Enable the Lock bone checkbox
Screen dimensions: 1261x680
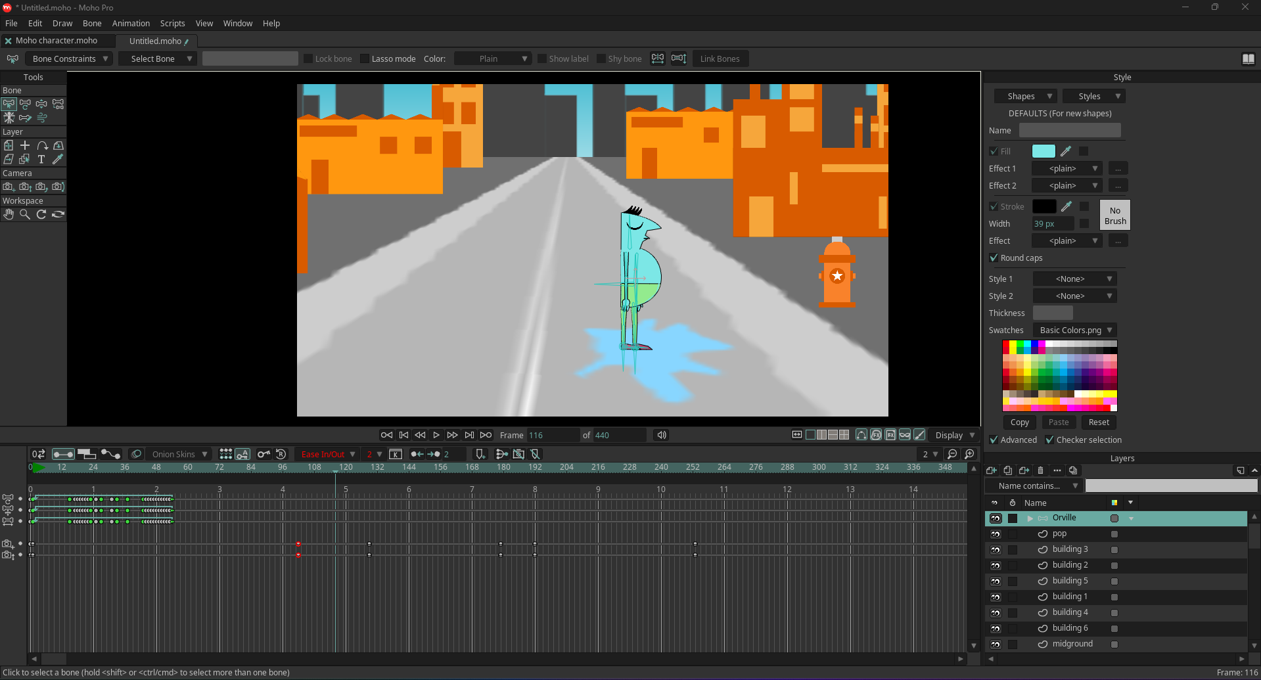(308, 58)
